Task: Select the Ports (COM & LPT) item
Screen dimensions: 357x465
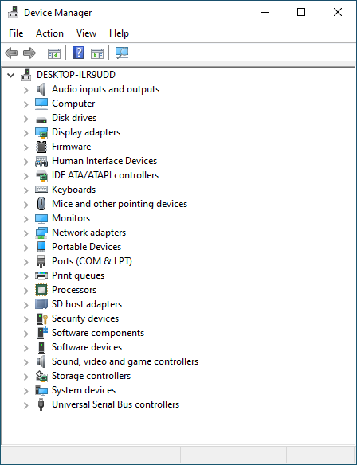Action: (x=92, y=261)
